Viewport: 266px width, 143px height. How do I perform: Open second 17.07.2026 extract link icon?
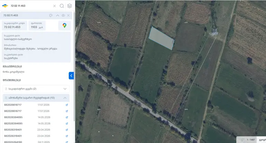[67, 111]
